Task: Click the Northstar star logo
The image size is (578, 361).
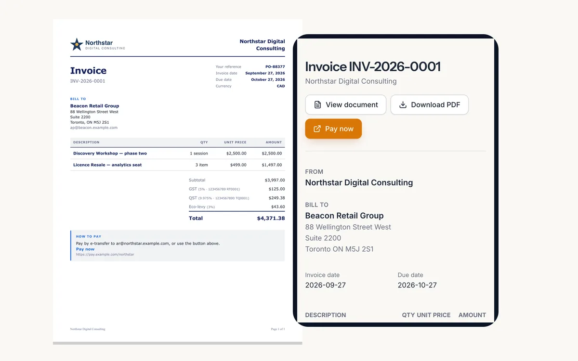Action: click(77, 44)
